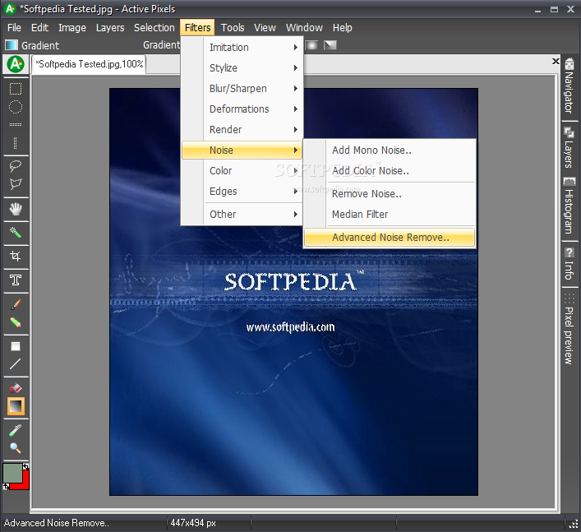Select the single row selection tool
This screenshot has height=532, width=581.
coord(15,124)
